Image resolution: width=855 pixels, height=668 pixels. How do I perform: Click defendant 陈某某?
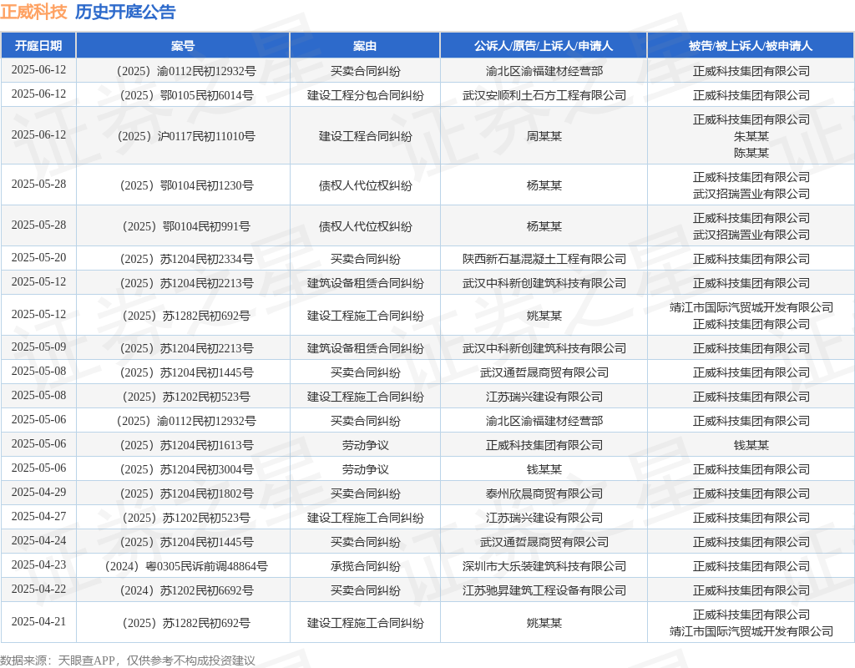point(751,154)
